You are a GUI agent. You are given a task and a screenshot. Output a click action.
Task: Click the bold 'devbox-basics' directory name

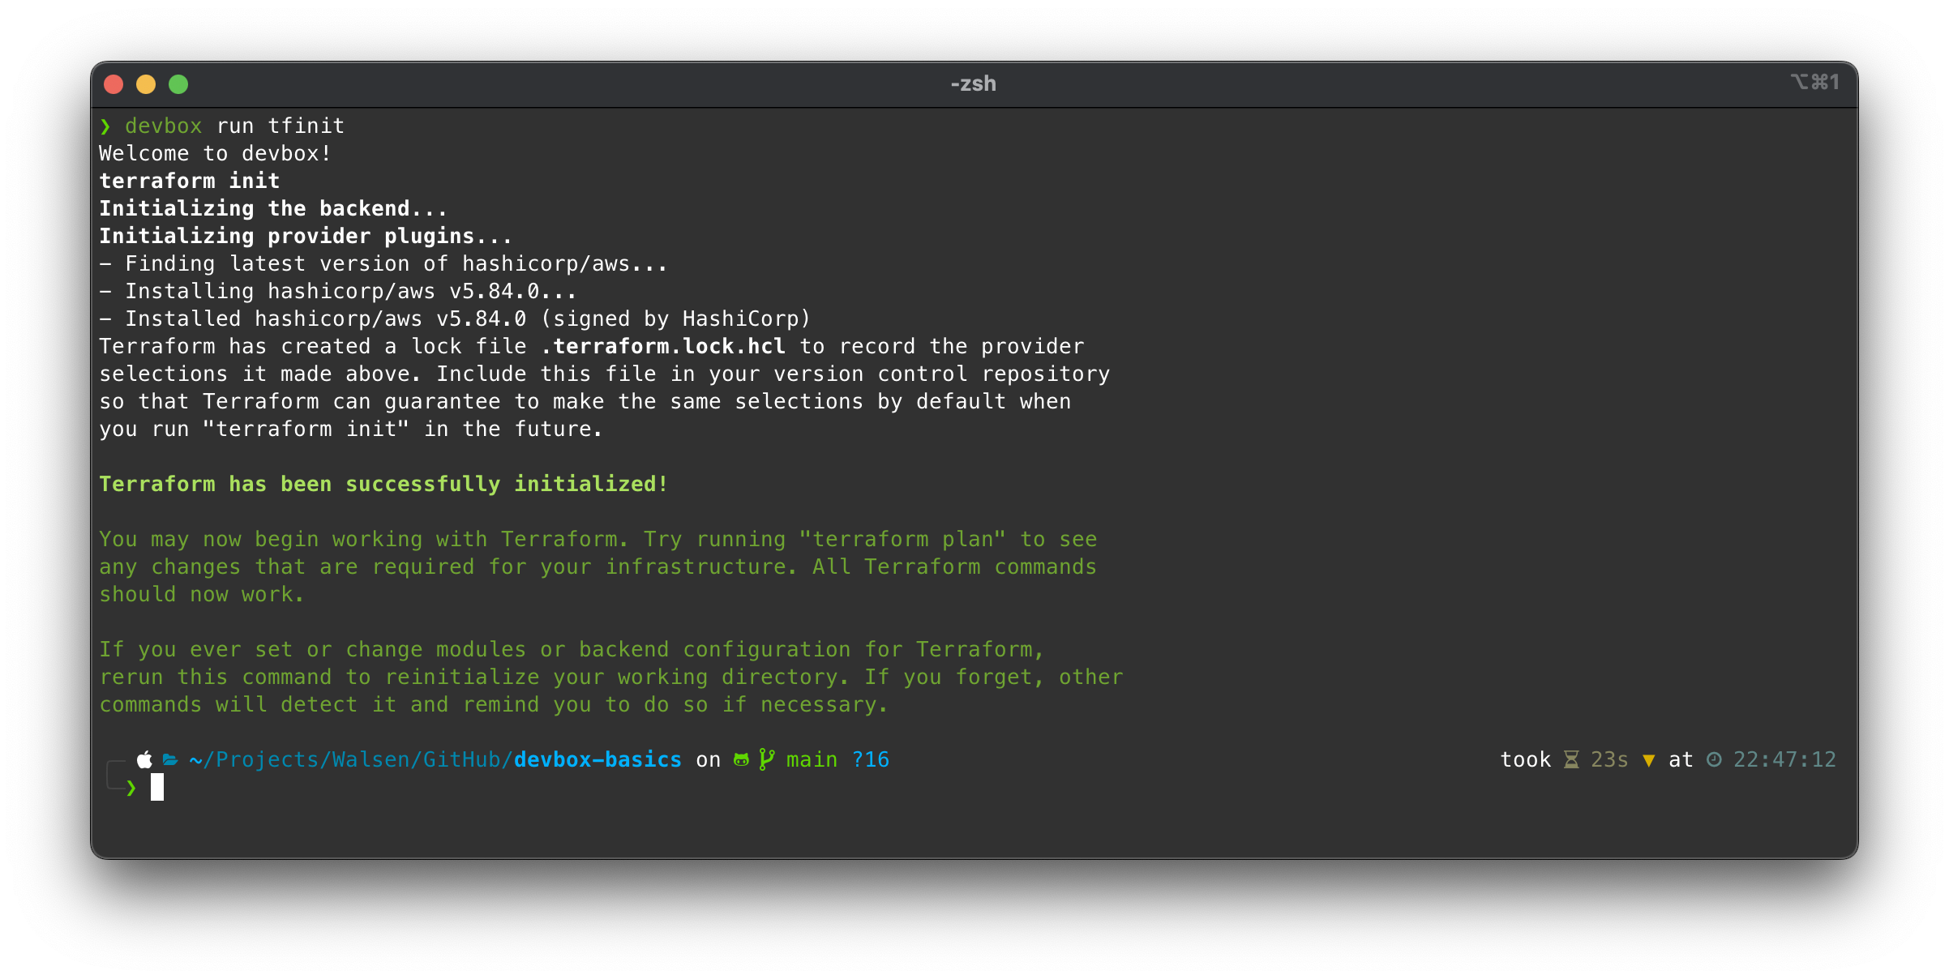pos(598,759)
